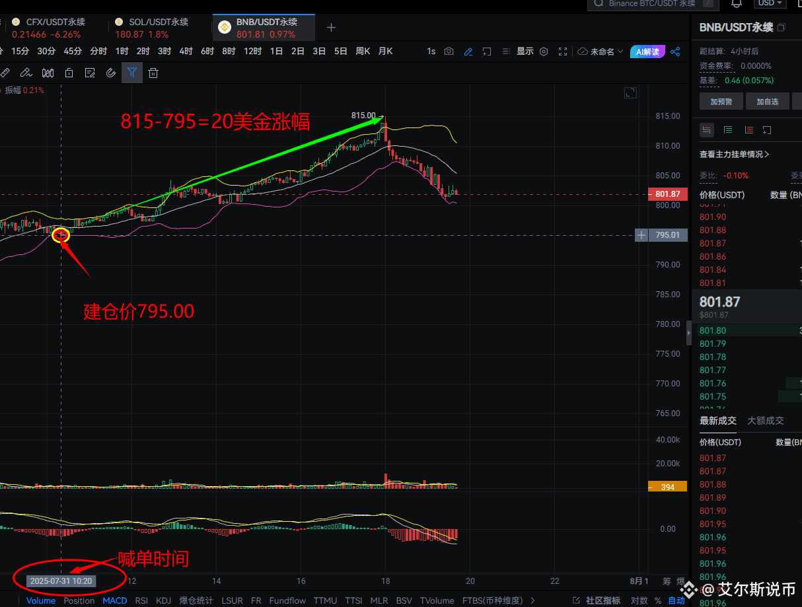Screen dimensions: 802x607
Task: Toggle 对数 logarithmic scale
Action: (x=639, y=600)
